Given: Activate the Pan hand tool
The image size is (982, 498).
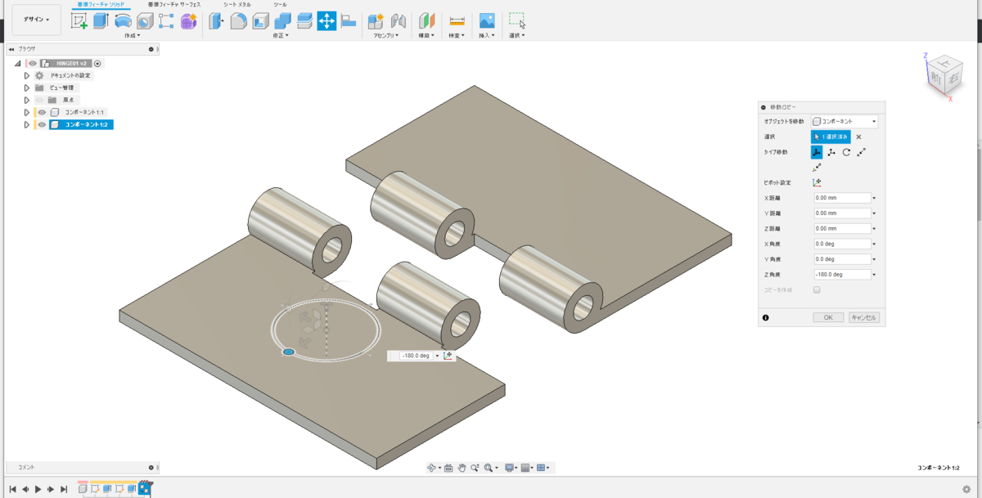Looking at the screenshot, I should coord(462,468).
